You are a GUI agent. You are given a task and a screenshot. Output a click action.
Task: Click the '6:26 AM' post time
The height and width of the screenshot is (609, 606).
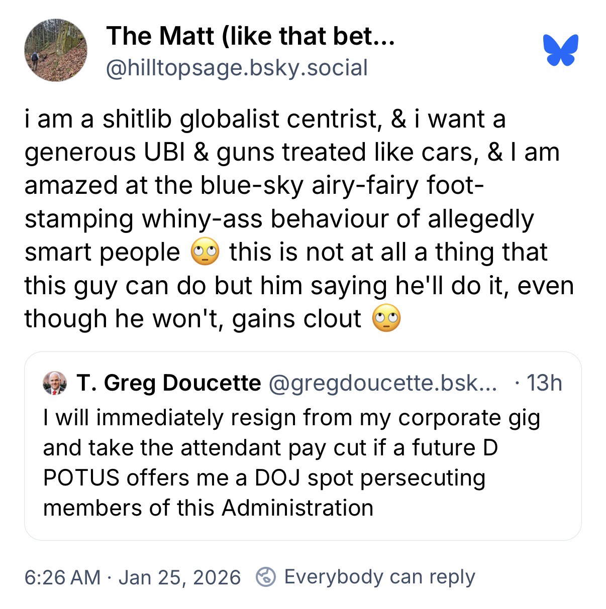(62, 577)
